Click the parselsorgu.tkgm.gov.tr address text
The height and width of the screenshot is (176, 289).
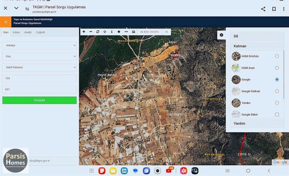click(44, 12)
